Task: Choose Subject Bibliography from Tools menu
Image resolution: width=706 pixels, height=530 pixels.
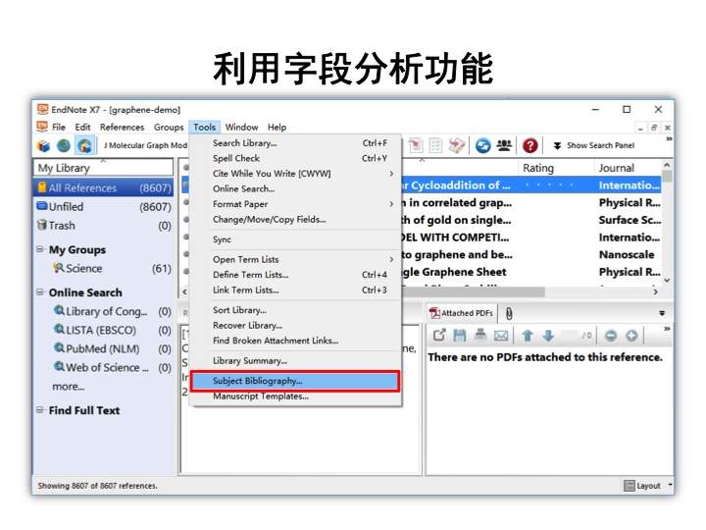Action: coord(295,381)
